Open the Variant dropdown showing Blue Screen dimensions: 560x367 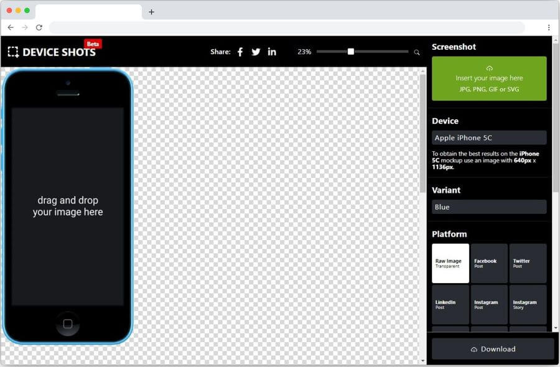489,207
